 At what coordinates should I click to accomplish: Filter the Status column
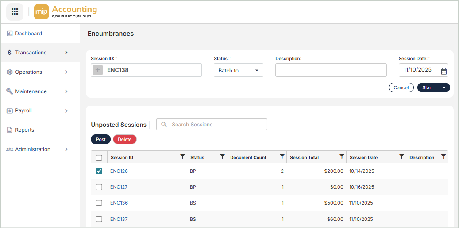tap(222, 157)
